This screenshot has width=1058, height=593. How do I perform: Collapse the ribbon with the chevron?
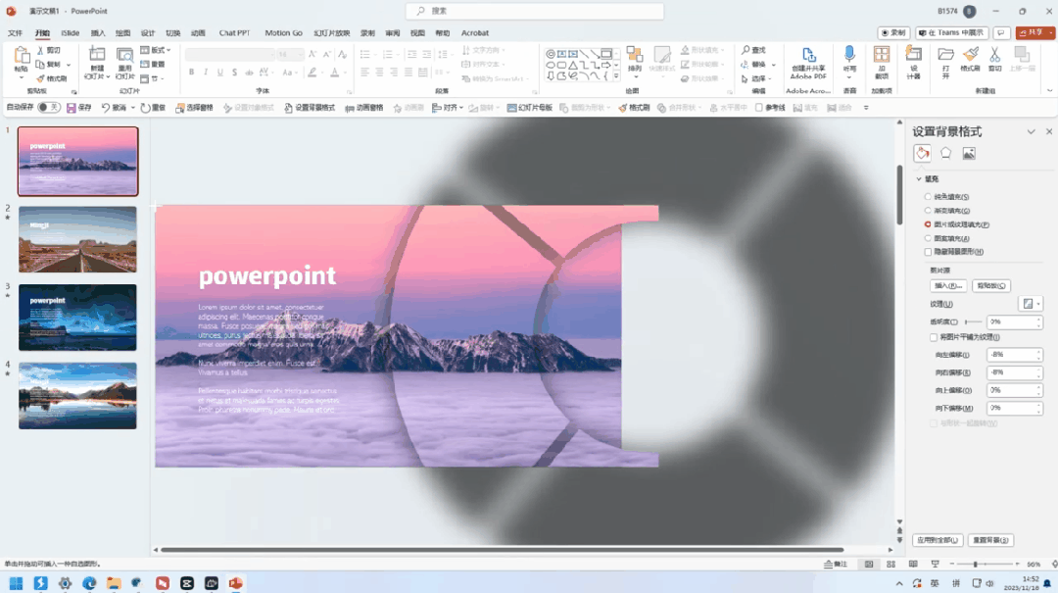(x=1050, y=90)
